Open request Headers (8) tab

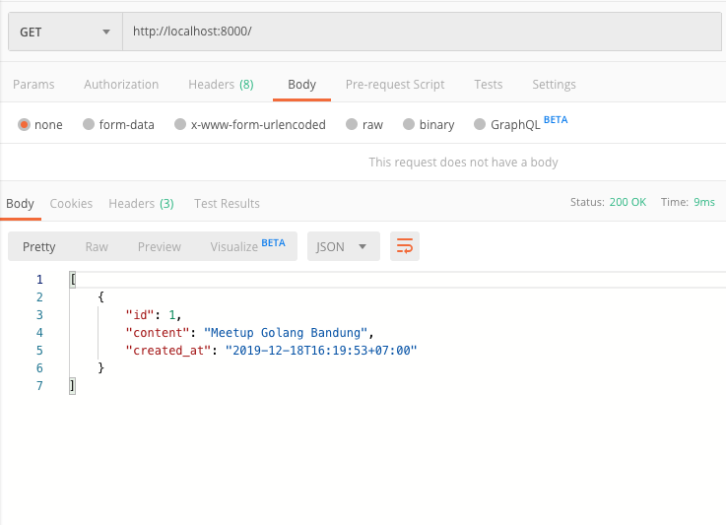tap(221, 85)
